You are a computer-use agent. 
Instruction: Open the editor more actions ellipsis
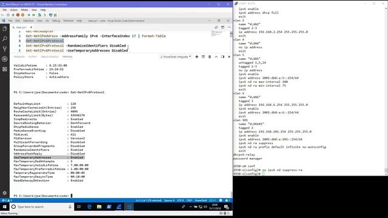point(229,27)
